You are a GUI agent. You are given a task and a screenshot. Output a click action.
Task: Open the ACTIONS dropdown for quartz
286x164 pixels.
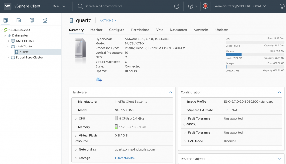coord(108,20)
